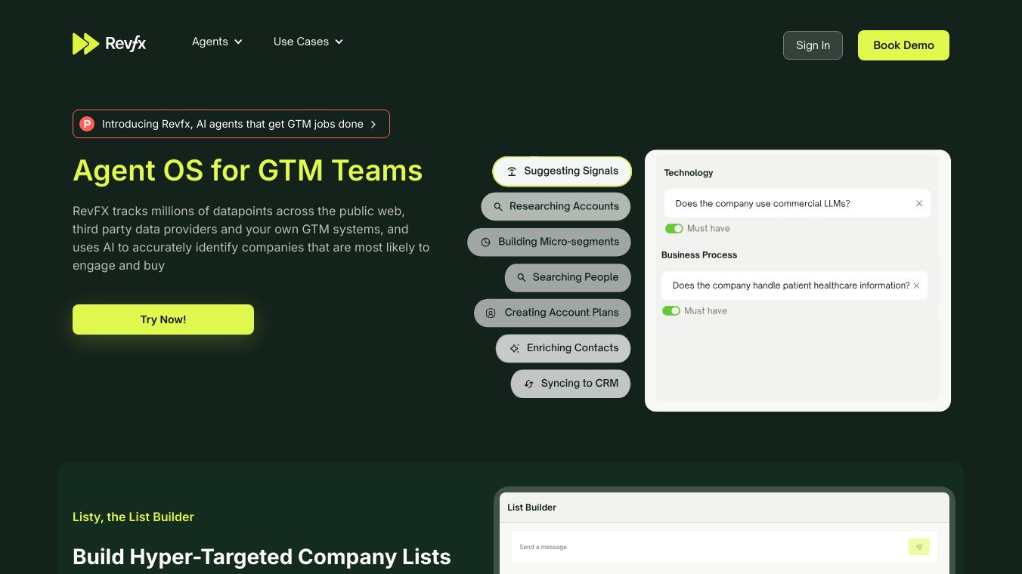The height and width of the screenshot is (574, 1022).
Task: Click the Product Hunt badge icon
Action: 87,124
